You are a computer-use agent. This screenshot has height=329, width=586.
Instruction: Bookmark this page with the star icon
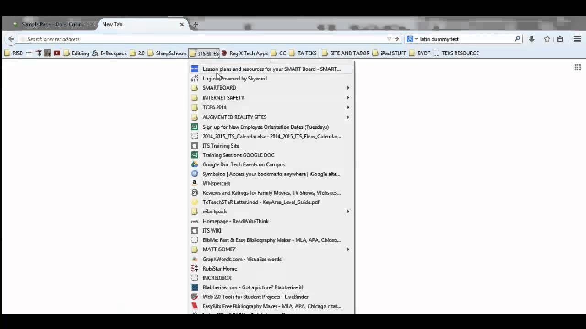[547, 39]
